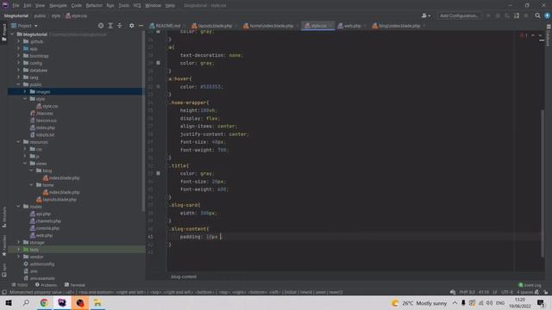Click the blue shield updates icon
Viewport: 552px width, 310px height.
click(x=547, y=15)
